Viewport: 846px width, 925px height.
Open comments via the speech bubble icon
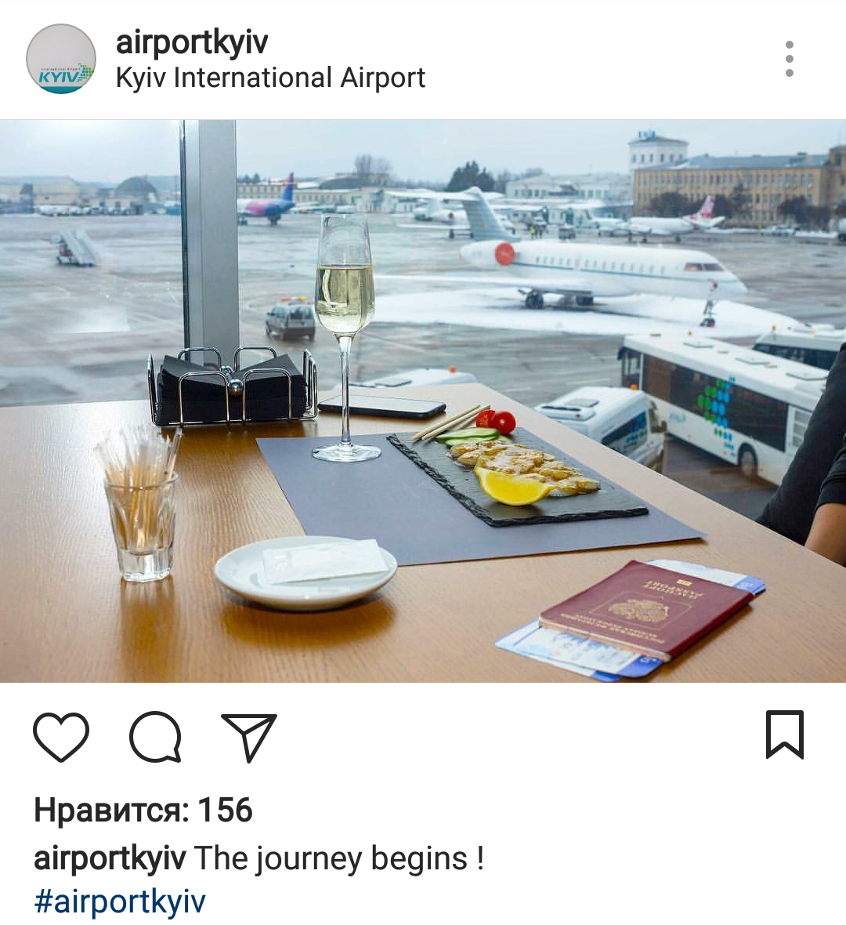click(x=156, y=737)
